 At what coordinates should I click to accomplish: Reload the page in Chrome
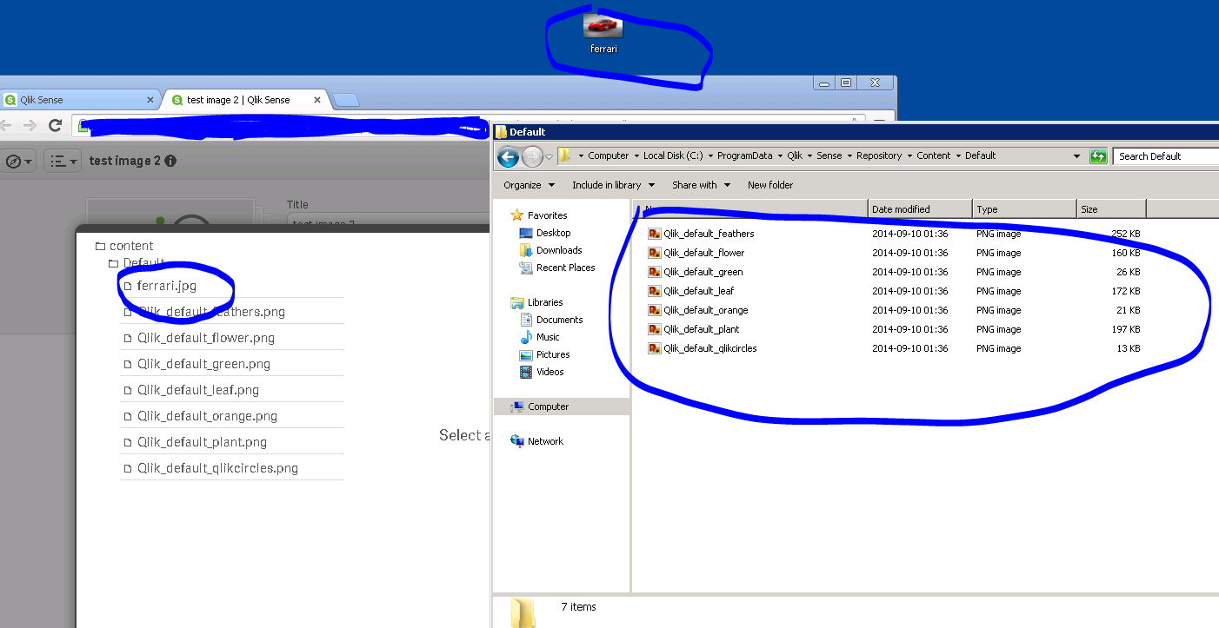pyautogui.click(x=55, y=126)
